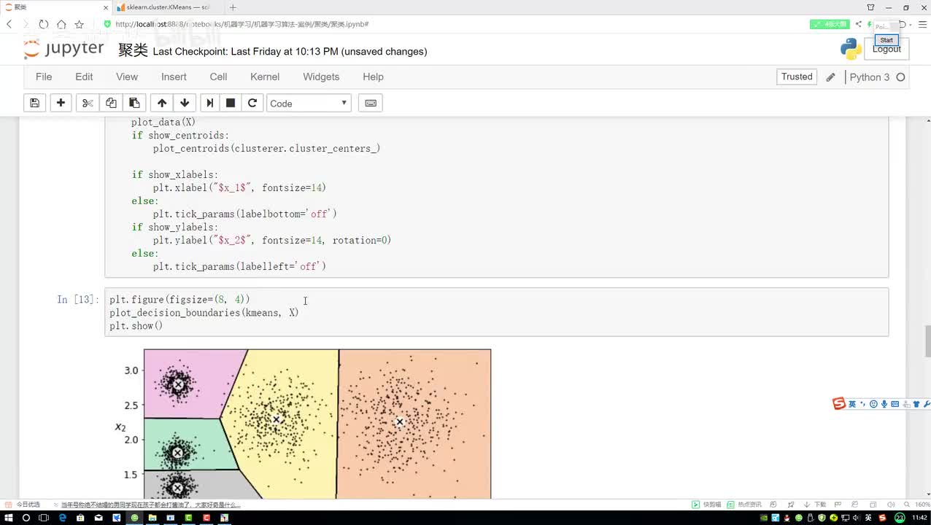Open the browser hamburger menu

(922, 24)
